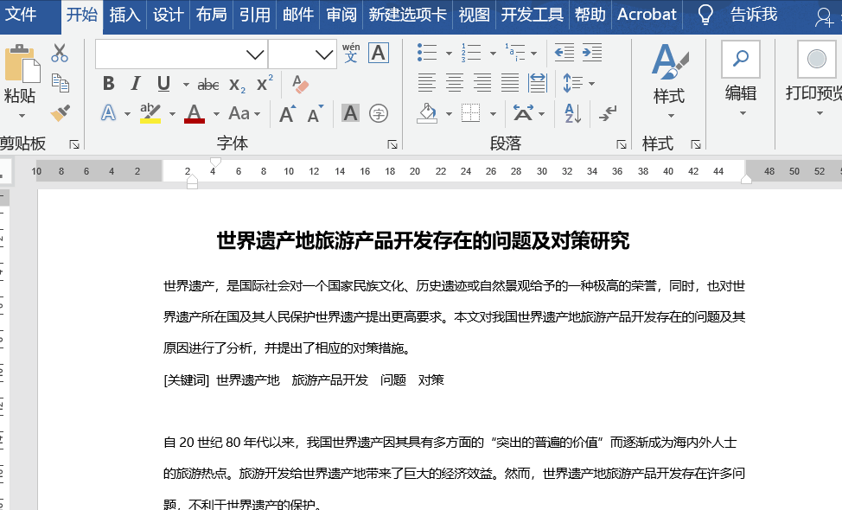Apply text effects outlined A
The height and width of the screenshot is (510, 842).
108,113
